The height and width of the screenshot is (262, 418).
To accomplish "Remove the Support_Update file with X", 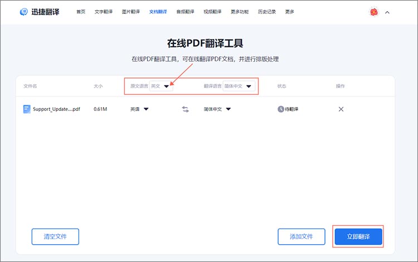I will coord(341,109).
